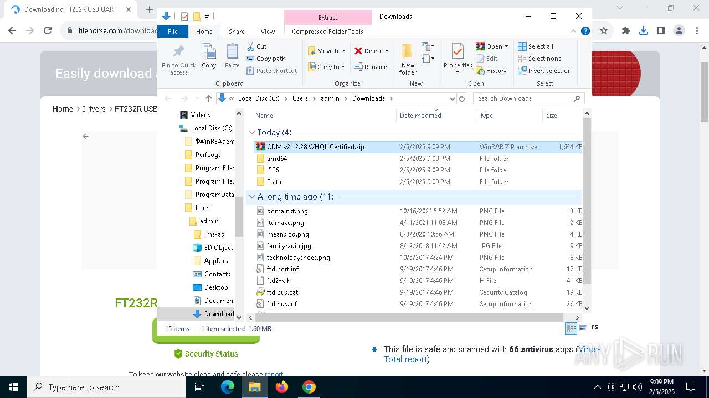
Task: Click the file list horizontal scrollbar
Action: (410, 317)
